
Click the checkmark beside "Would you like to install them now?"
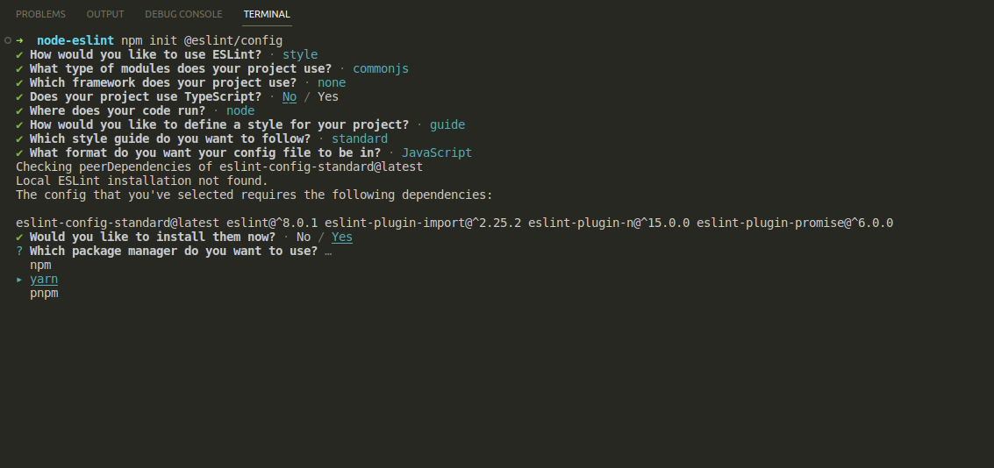coord(19,237)
